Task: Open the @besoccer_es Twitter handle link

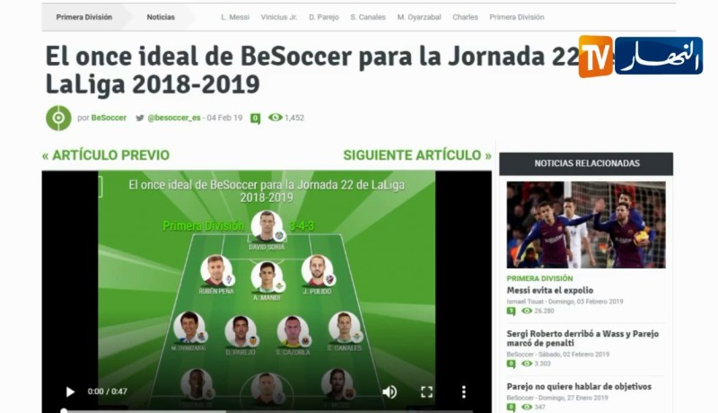Action: [174, 118]
